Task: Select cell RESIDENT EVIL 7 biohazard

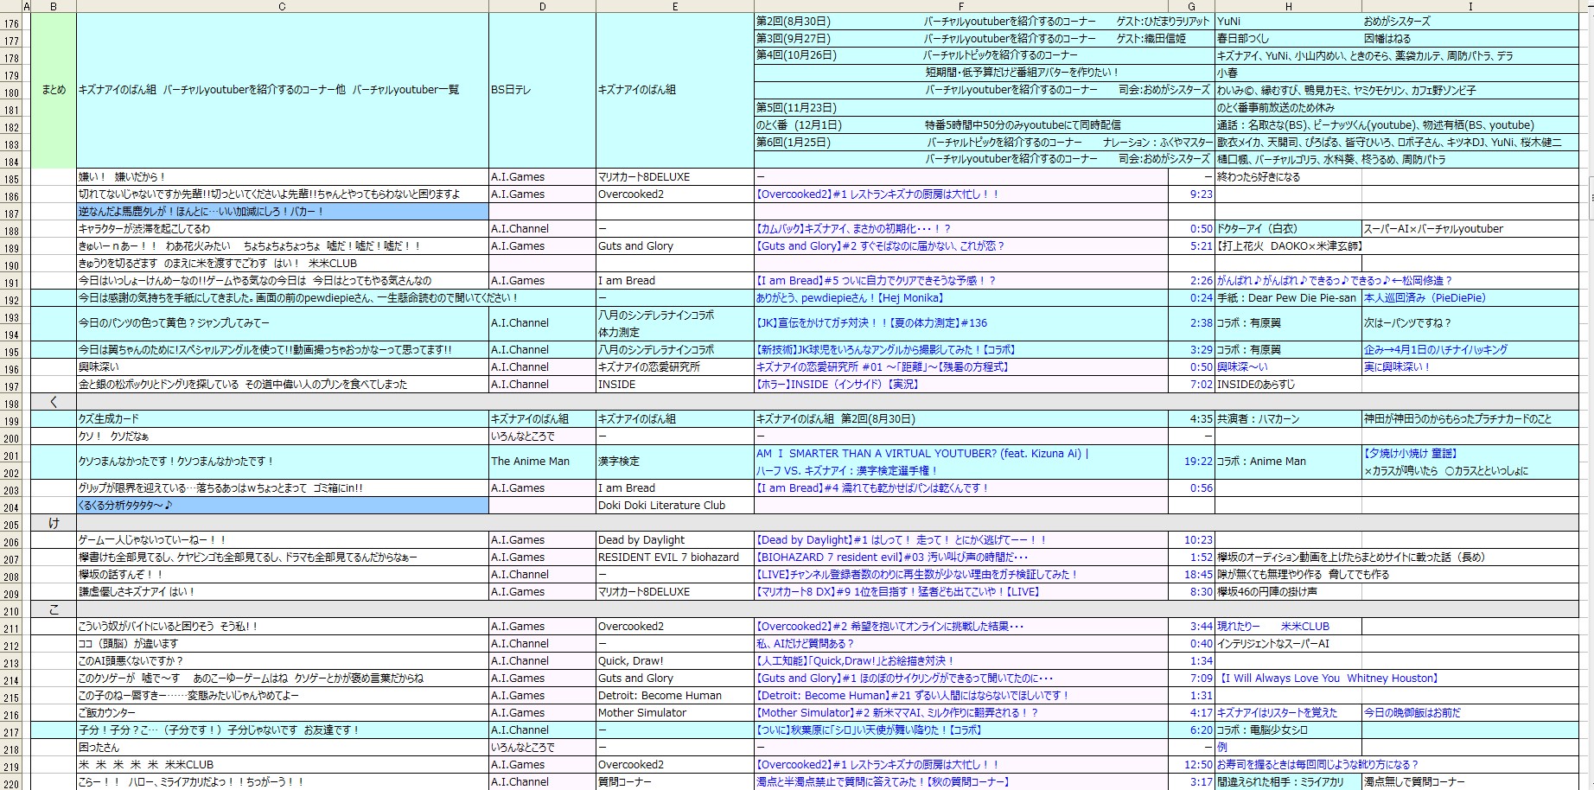Action: 675,557
